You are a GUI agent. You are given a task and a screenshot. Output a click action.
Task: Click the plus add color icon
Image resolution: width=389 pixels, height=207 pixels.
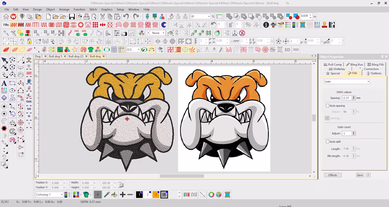coord(123,195)
